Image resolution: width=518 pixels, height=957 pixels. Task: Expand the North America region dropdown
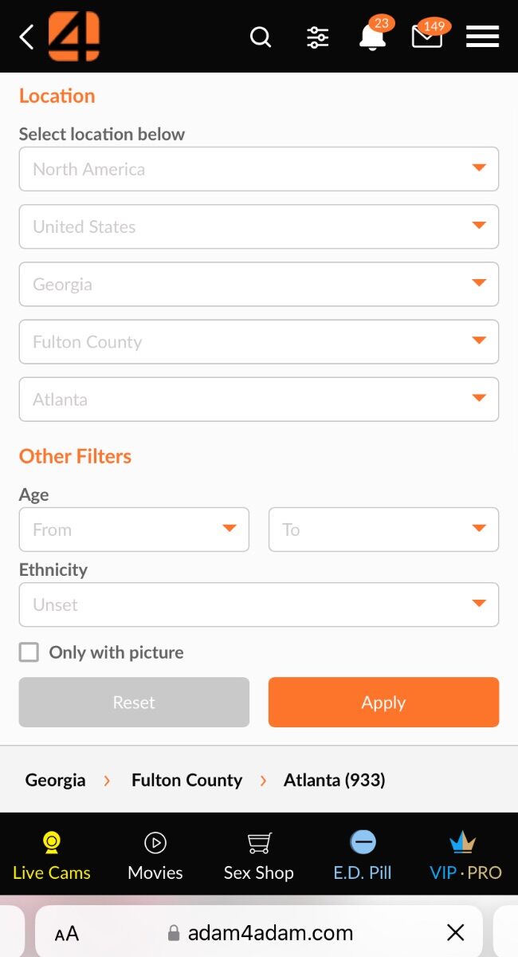point(259,169)
